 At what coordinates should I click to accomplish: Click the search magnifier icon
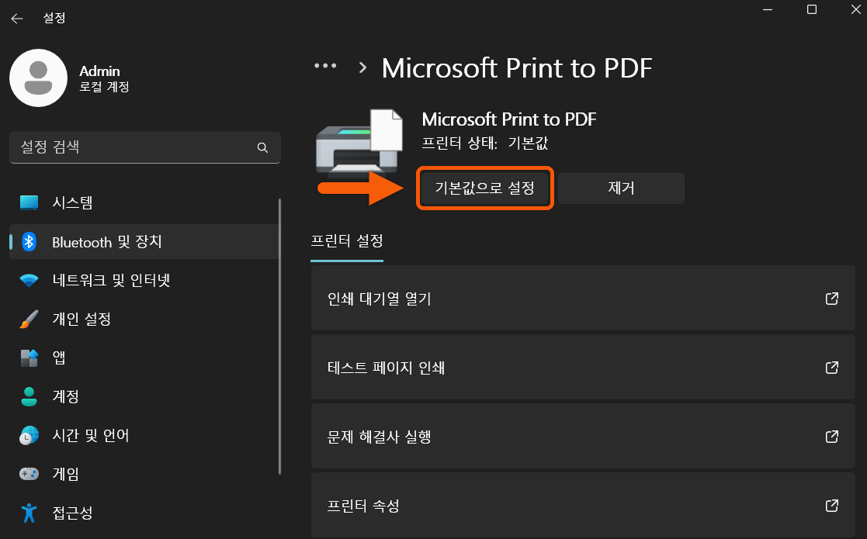[262, 147]
